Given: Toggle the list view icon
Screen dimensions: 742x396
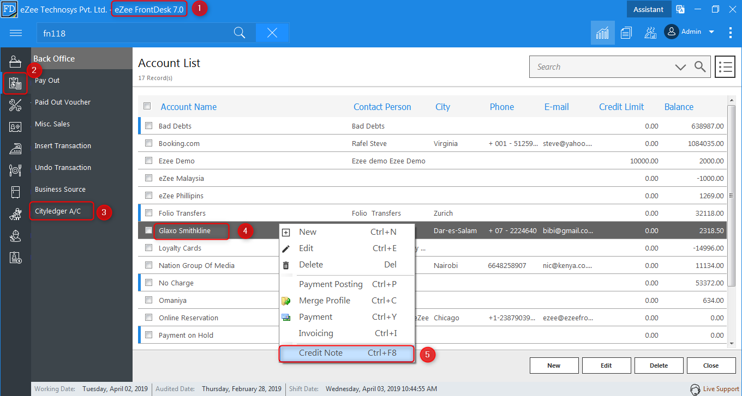Looking at the screenshot, I should pyautogui.click(x=725, y=67).
